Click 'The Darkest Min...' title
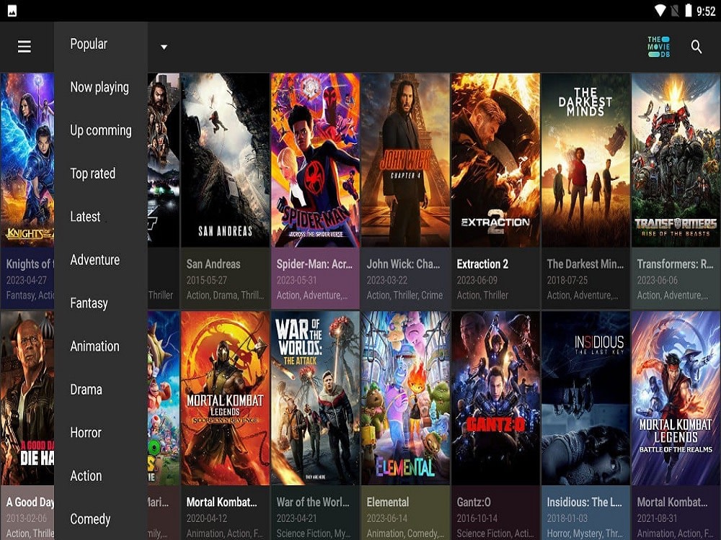 (585, 264)
